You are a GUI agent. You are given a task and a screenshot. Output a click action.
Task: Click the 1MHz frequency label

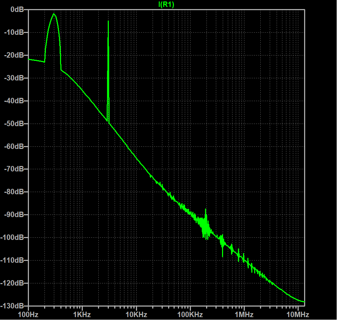(x=244, y=315)
